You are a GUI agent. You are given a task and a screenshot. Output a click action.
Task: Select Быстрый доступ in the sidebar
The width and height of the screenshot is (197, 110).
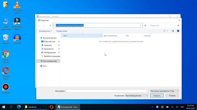pyautogui.click(x=48, y=38)
